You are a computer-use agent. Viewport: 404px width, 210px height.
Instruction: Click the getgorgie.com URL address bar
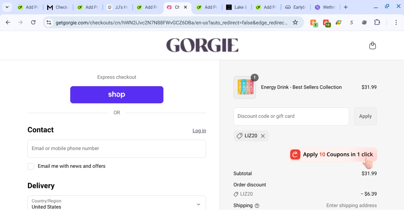pyautogui.click(x=171, y=23)
